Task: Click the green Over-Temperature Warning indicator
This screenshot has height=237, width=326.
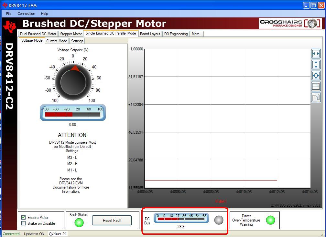Action: [270, 220]
